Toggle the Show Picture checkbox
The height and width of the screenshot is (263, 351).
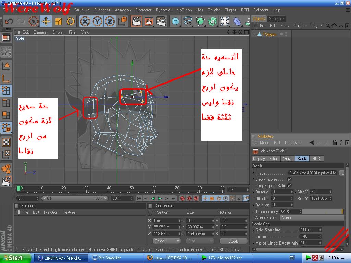click(x=289, y=179)
